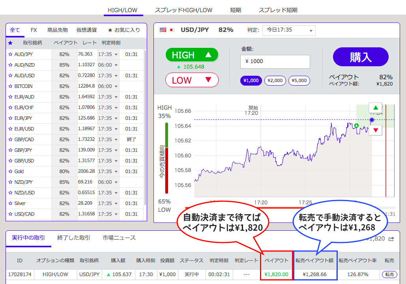Select the LOW option
The height and width of the screenshot is (284, 406).
click(192, 80)
